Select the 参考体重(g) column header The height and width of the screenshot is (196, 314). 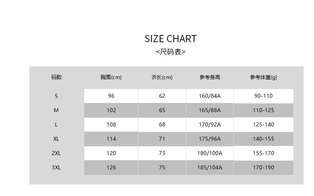pyautogui.click(x=263, y=77)
